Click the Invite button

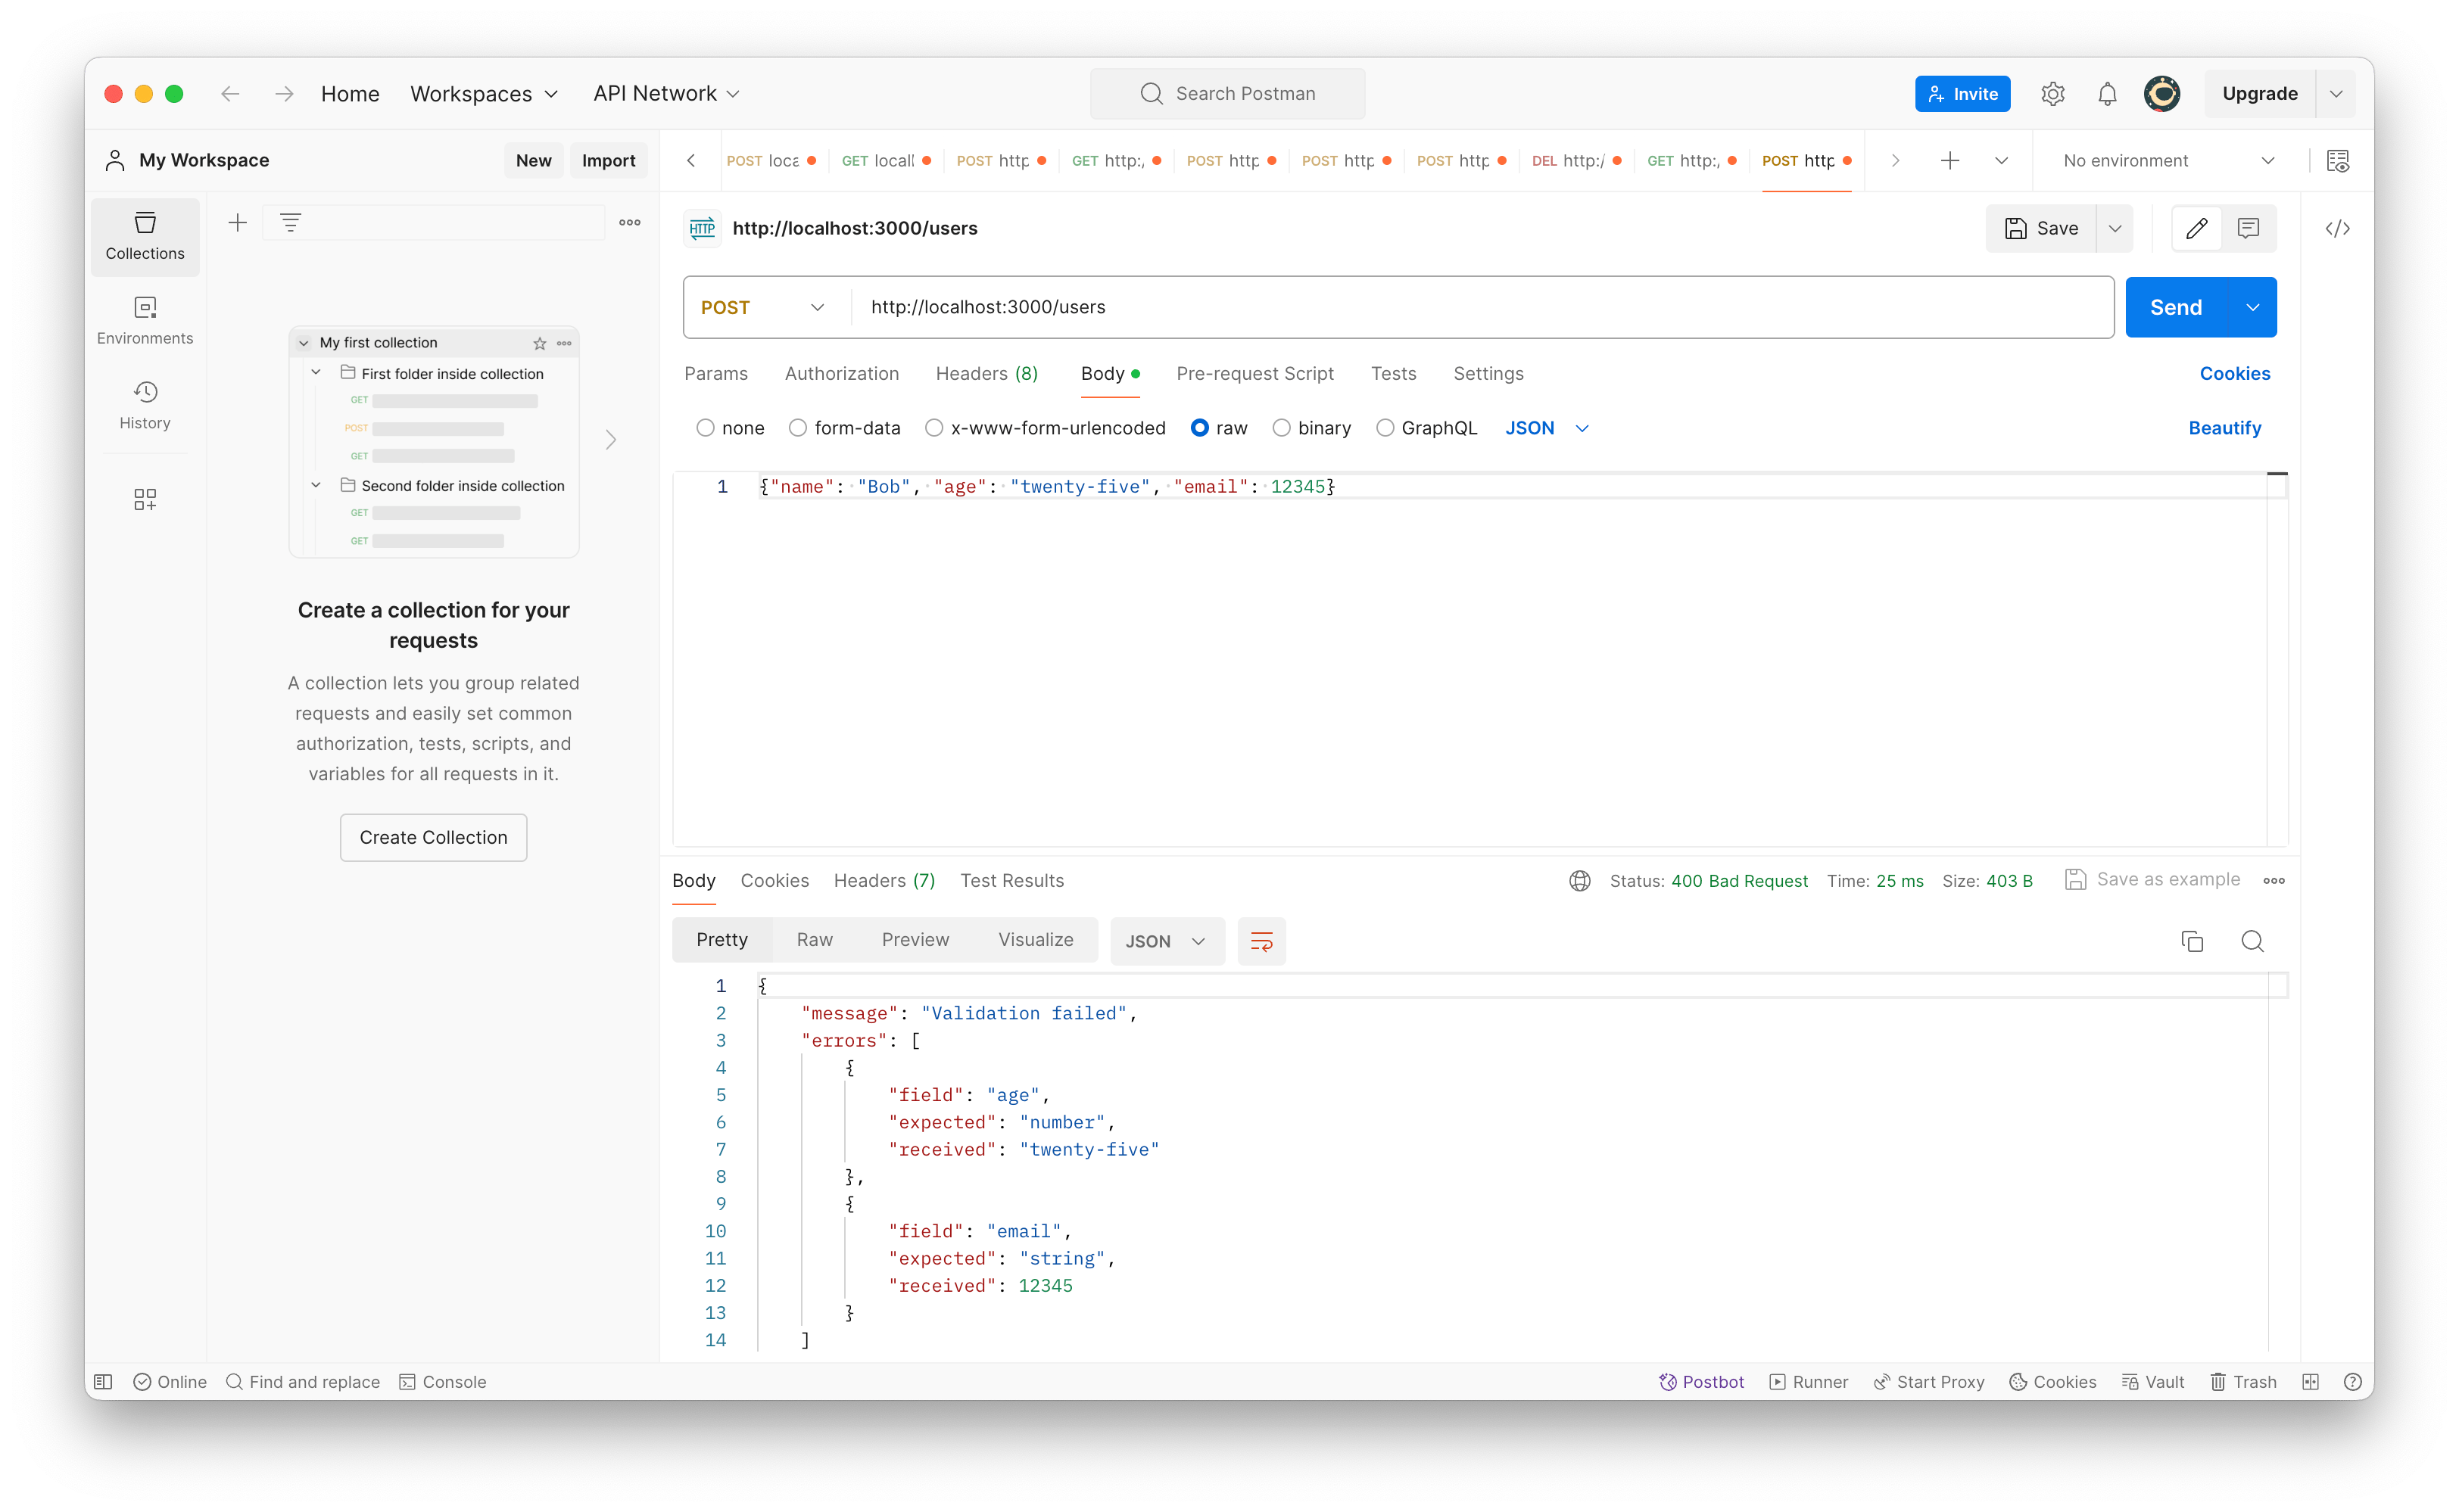click(1962, 93)
